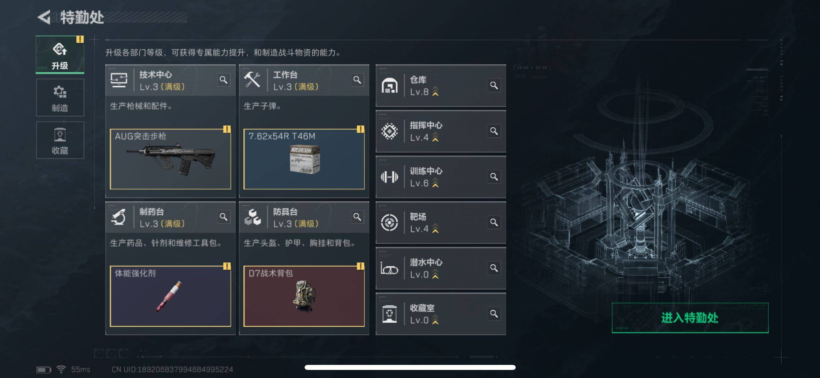This screenshot has width=820, height=378.
Task: View details of 制药台 via magnifier
Action: (x=224, y=217)
